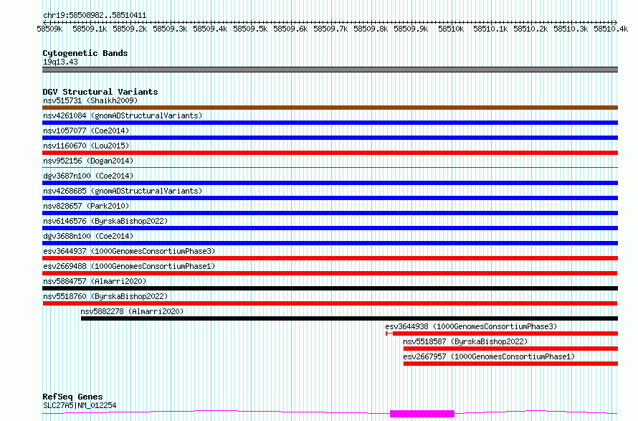This screenshot has width=638, height=421.
Task: Select the SLC27A5|NM_012254 gene label
Action: [x=80, y=405]
